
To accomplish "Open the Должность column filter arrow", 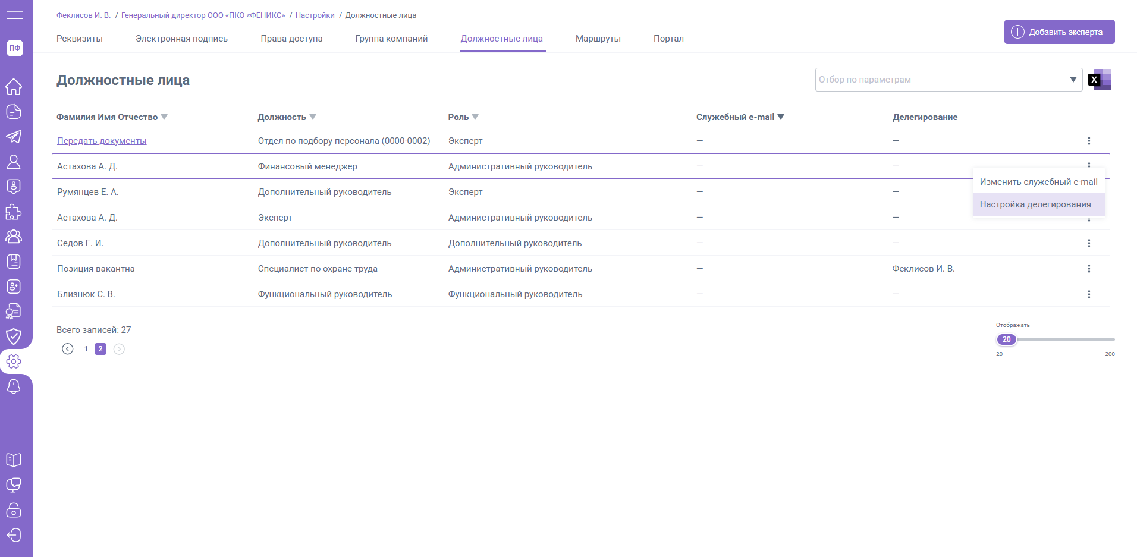I will (313, 117).
